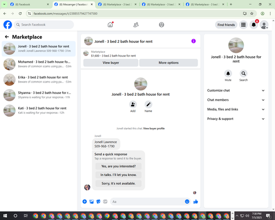Open the tab search dropdown arrow
The width and height of the screenshot is (275, 220).
tap(4, 4)
